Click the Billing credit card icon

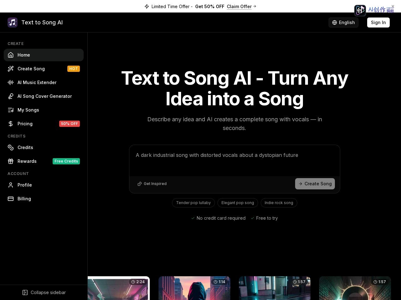[11, 199]
